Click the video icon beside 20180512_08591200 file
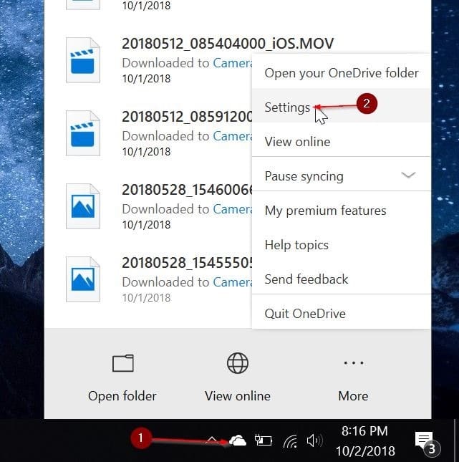Screen dimensions: 459x462 (x=83, y=133)
